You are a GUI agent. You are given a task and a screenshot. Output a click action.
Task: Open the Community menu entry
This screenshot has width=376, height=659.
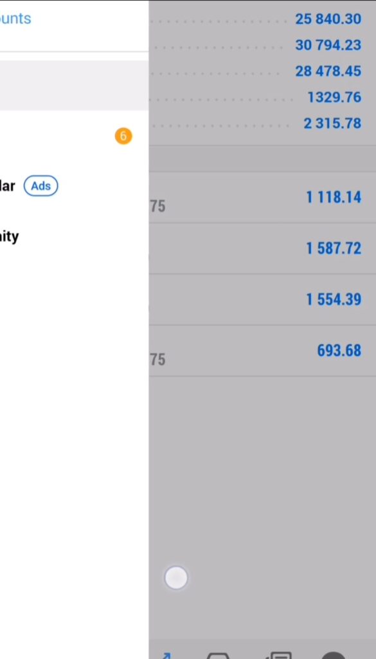(9, 237)
